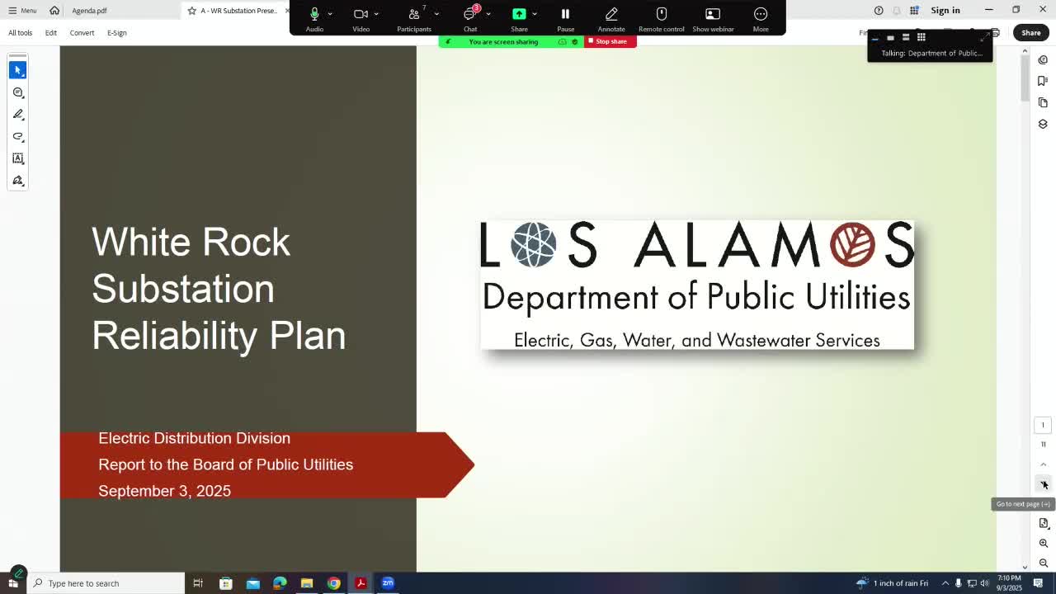Expand Zoom video options arrow
The width and height of the screenshot is (1056, 594).
click(x=376, y=14)
